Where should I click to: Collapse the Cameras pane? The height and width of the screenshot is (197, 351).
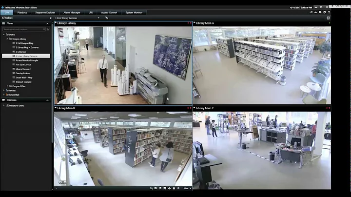point(47,100)
